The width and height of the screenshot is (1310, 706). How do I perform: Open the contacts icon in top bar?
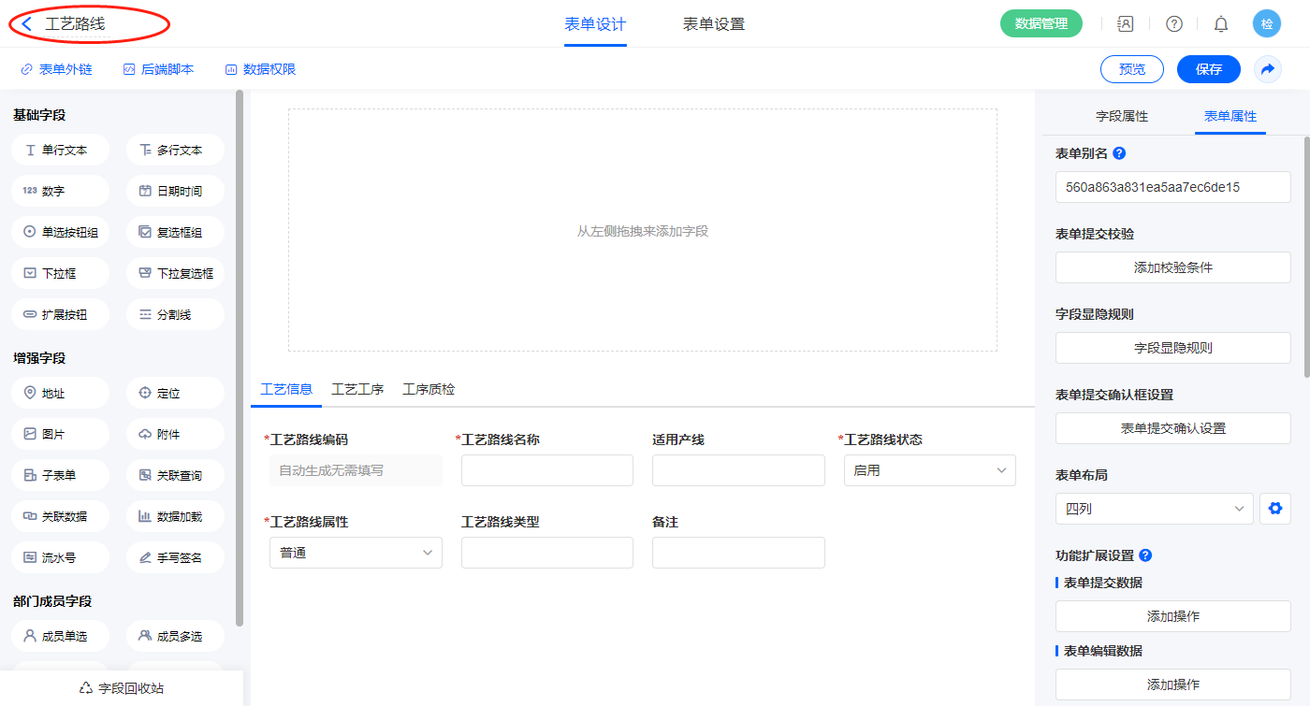pyautogui.click(x=1126, y=24)
